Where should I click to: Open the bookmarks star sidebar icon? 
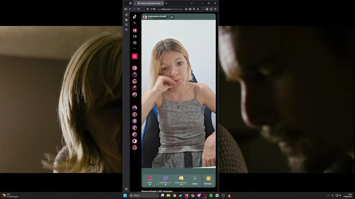(126, 30)
